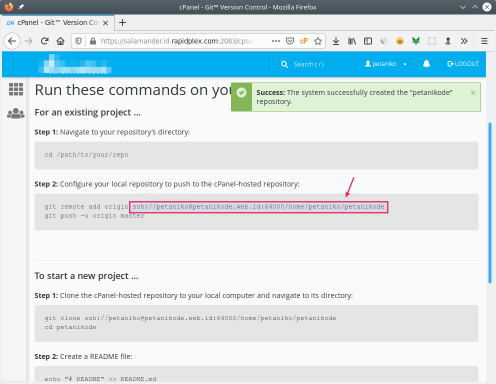Toggle the bookmark star for this page
496x384 pixels.
tap(318, 41)
